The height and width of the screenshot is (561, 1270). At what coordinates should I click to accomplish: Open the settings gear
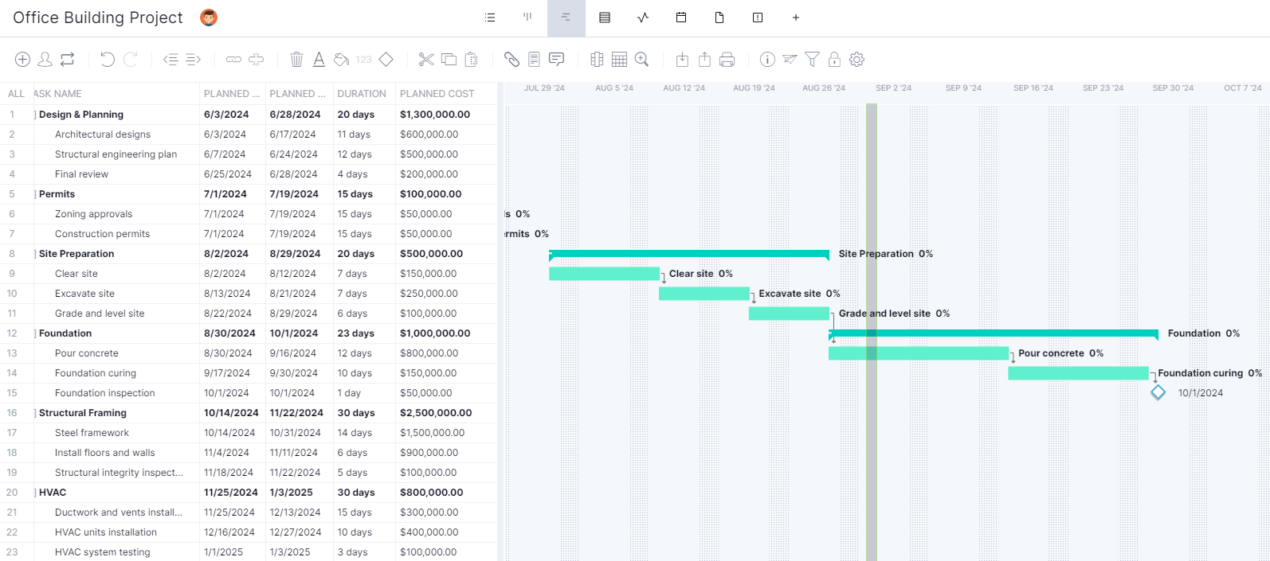(x=857, y=59)
